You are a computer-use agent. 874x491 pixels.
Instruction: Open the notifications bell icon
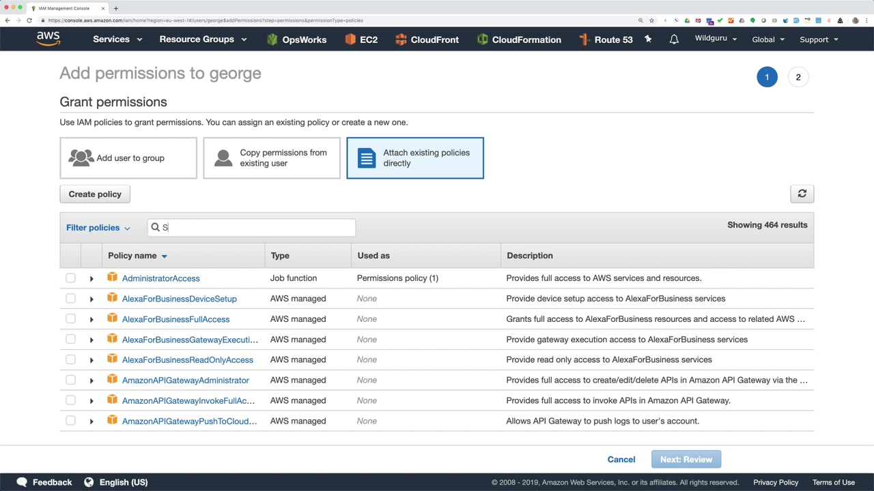(674, 40)
